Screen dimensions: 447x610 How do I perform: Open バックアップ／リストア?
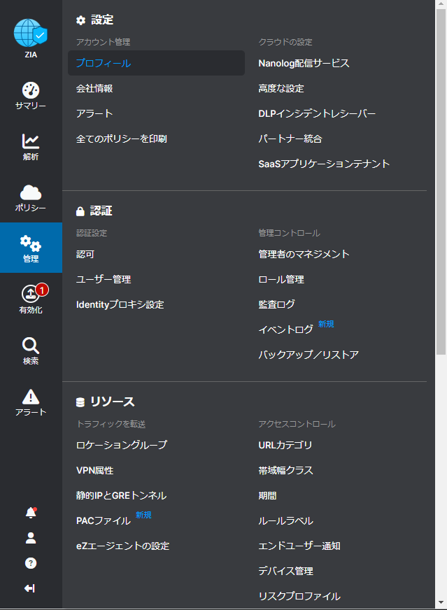tap(308, 355)
